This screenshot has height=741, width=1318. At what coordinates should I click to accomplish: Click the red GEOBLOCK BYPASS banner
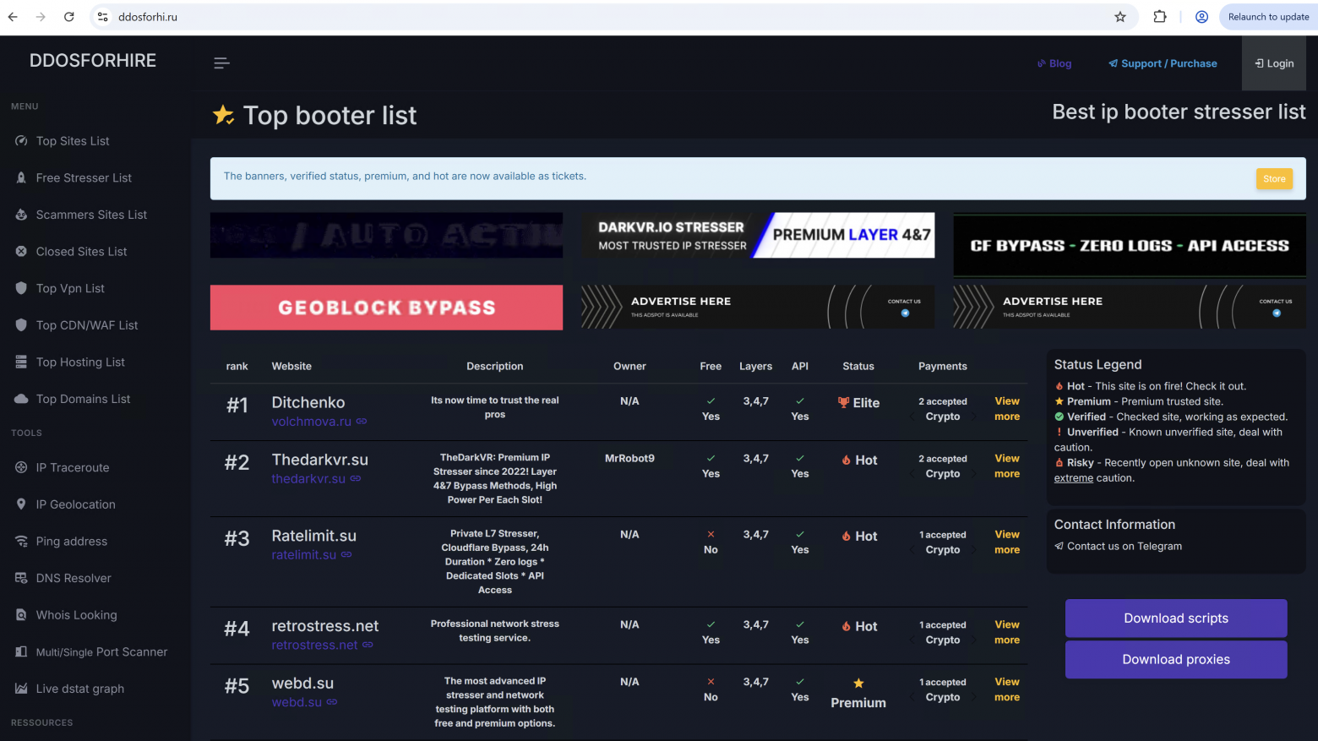(386, 308)
